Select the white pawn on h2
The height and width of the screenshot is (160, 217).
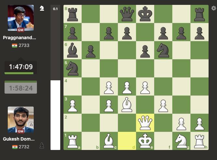[200, 124]
